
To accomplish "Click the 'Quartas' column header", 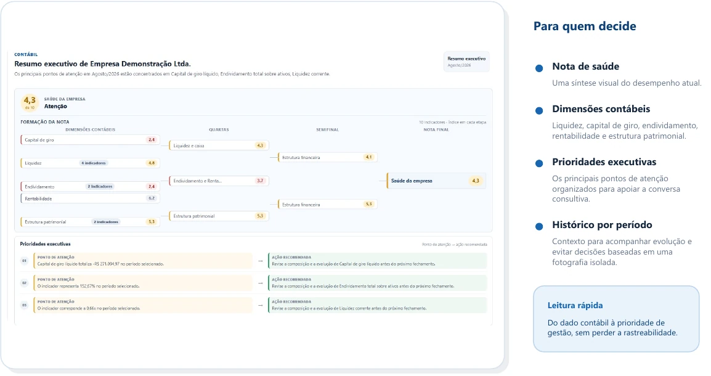I will (219, 129).
